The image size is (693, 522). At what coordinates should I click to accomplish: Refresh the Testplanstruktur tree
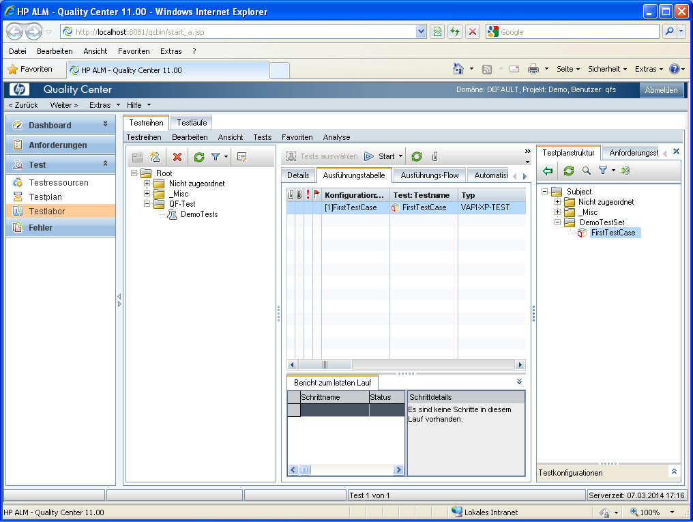pos(569,171)
